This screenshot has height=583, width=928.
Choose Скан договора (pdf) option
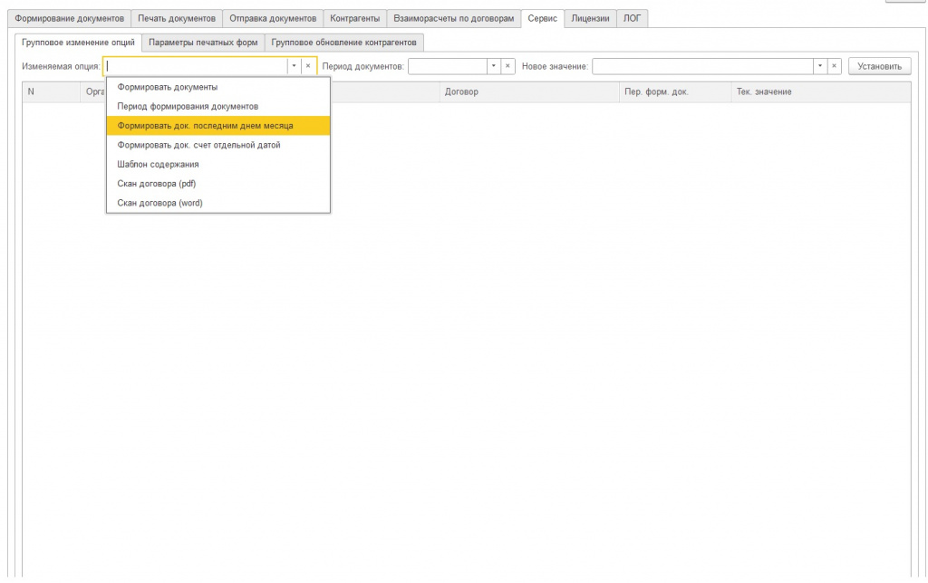coord(217,183)
